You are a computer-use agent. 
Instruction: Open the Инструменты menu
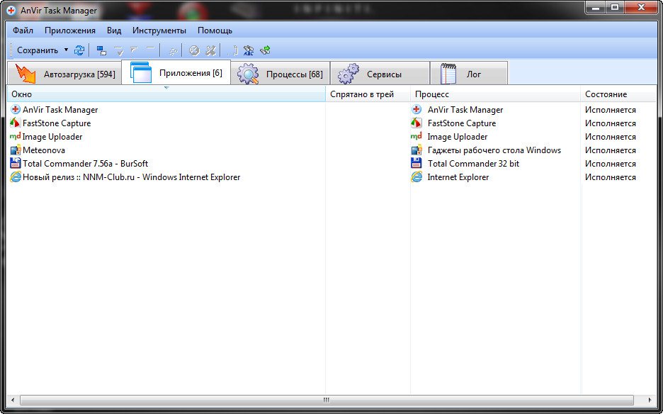[x=159, y=30]
